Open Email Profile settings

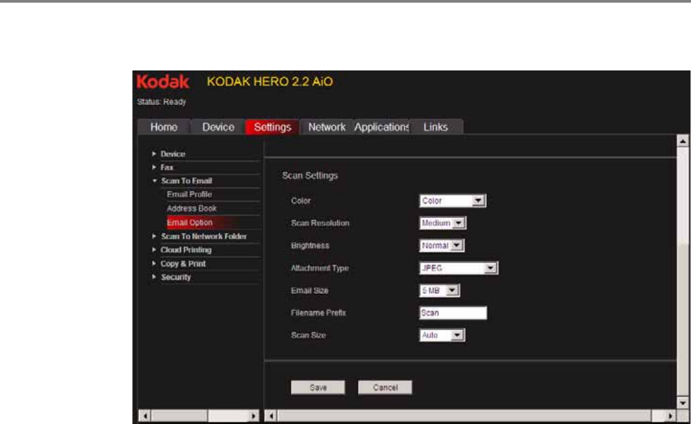click(x=189, y=194)
